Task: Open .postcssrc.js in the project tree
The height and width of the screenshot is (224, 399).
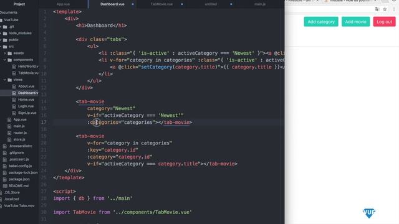Action: (x=19, y=159)
